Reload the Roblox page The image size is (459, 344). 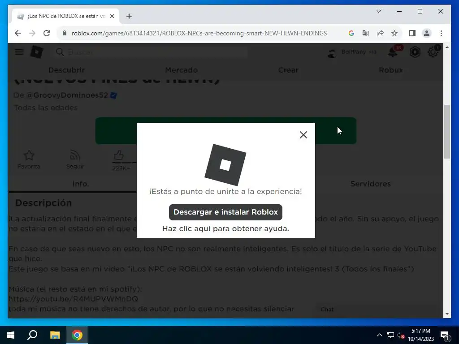coord(47,33)
